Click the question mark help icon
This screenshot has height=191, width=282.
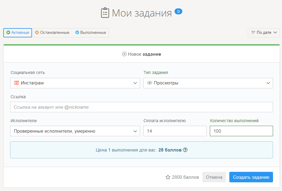click(x=185, y=150)
